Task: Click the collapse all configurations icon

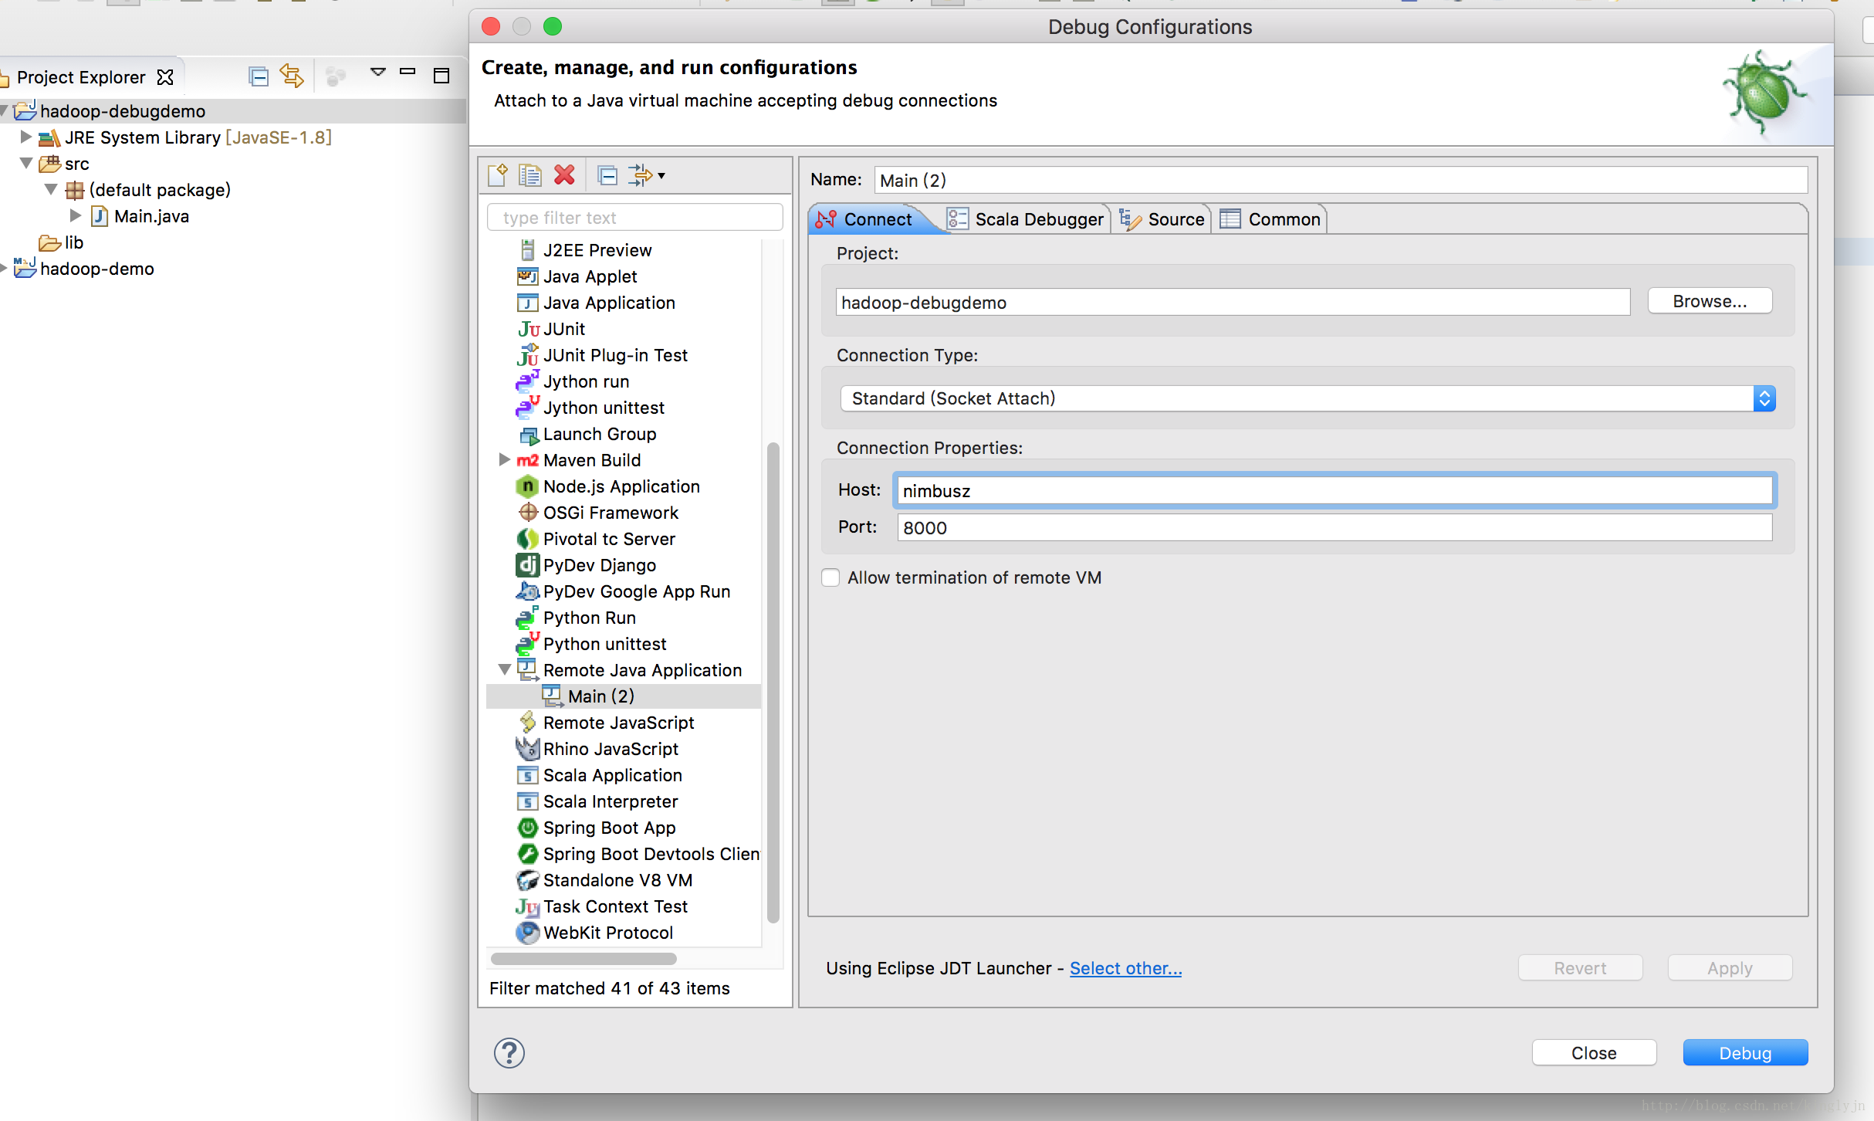Action: pyautogui.click(x=607, y=174)
